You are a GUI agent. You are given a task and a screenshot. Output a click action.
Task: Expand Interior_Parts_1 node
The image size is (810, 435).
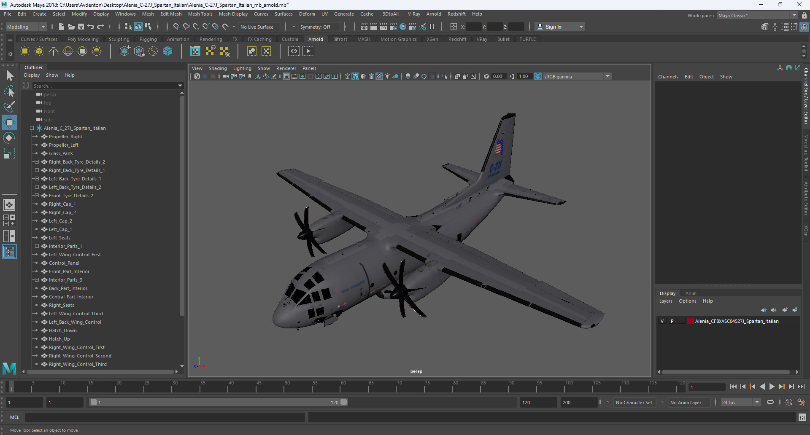point(37,246)
